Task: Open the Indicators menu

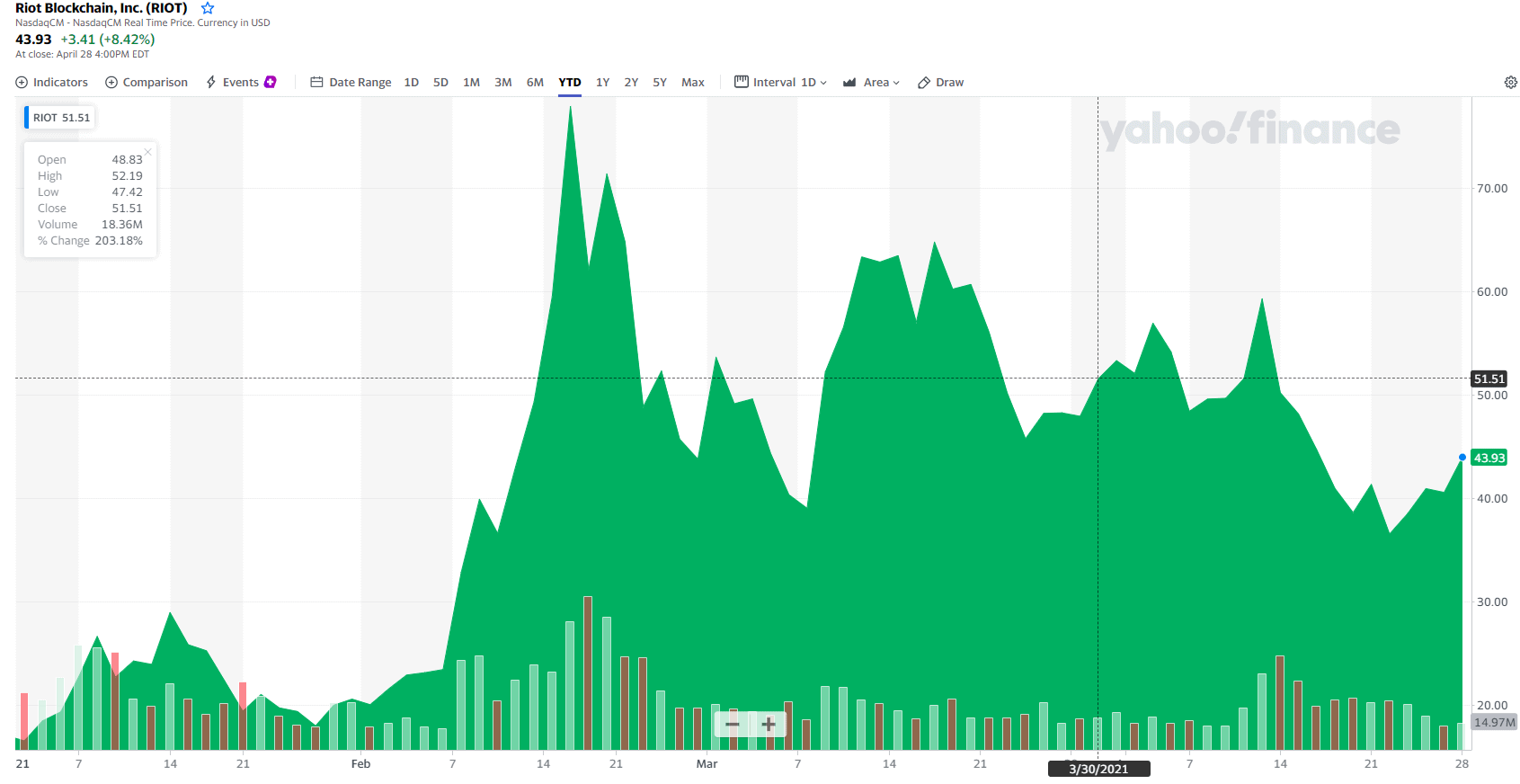Action: pos(52,82)
